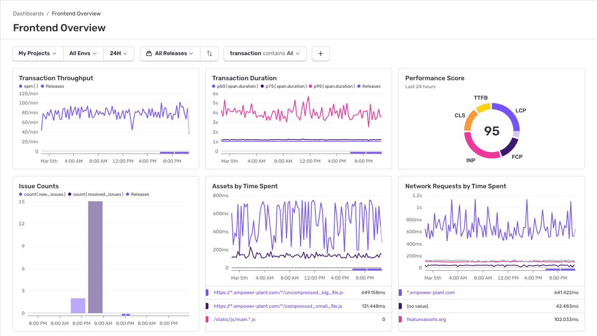Open the 24H time range selector
The height and width of the screenshot is (336, 597).
(x=119, y=53)
